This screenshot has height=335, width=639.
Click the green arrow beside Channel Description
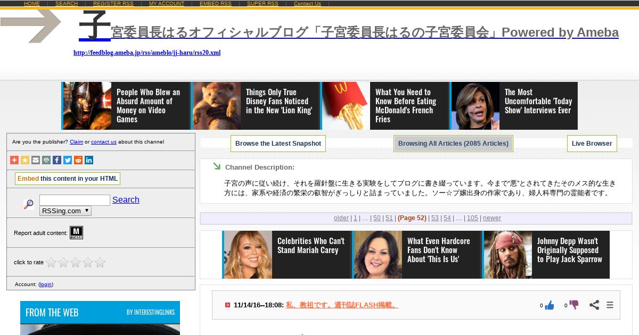tap(217, 166)
